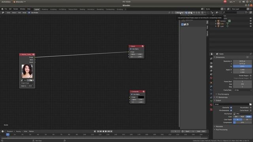The width and height of the screenshot is (253, 142).
Task: Open the Render menu
Action: click(x=16, y=9)
